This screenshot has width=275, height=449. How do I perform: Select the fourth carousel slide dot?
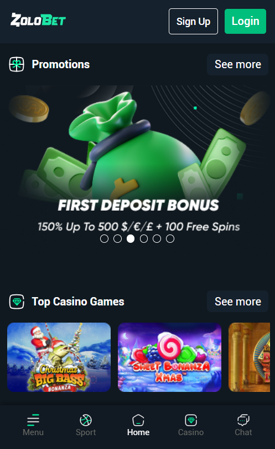coord(144,238)
